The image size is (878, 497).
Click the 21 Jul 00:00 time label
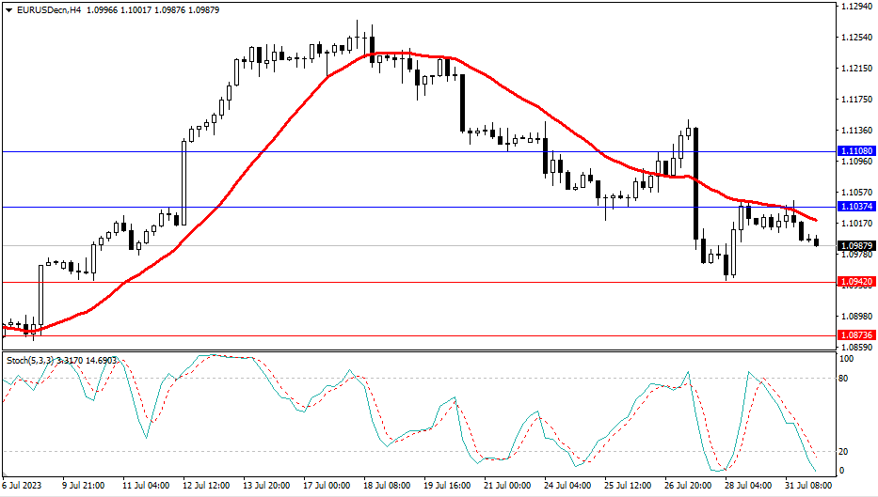pos(507,487)
